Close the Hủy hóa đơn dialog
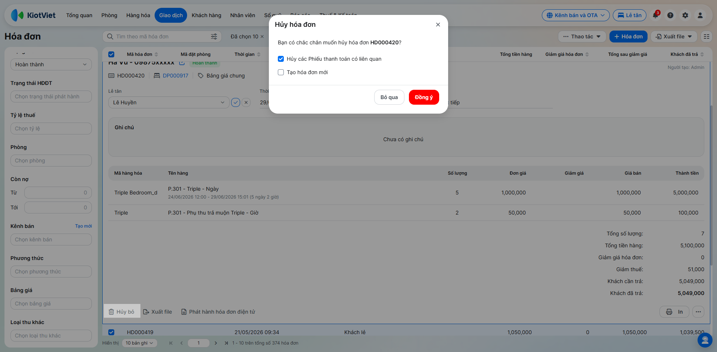This screenshot has width=717, height=352. pyautogui.click(x=438, y=25)
